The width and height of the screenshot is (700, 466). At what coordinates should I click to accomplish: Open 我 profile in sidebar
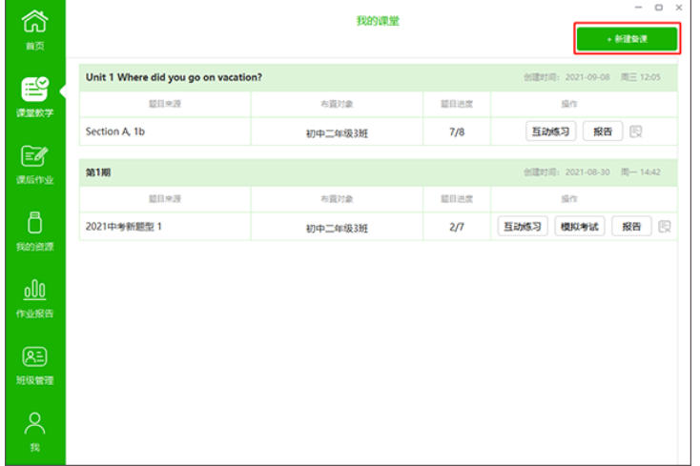(33, 431)
